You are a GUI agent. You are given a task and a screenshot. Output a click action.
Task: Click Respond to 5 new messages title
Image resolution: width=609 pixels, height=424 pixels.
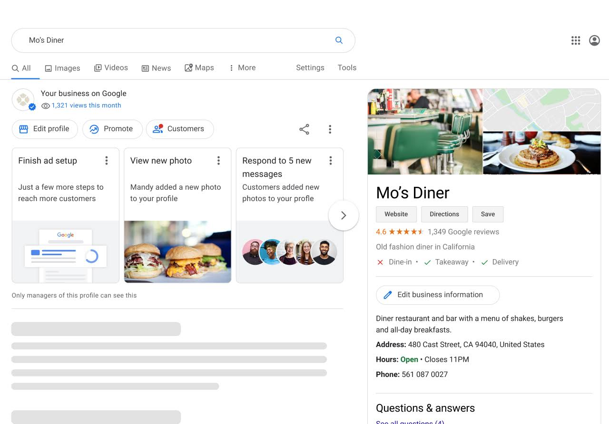click(x=277, y=167)
